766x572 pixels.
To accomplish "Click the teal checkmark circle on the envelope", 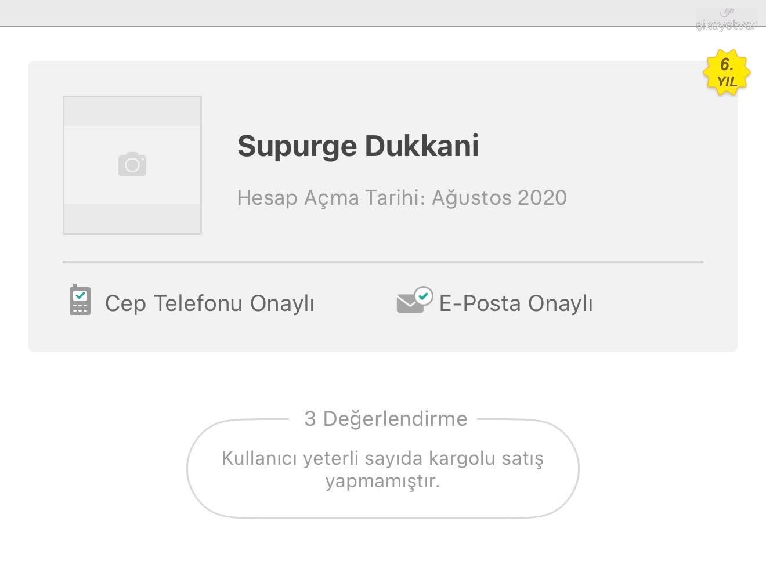I will pos(424,295).
